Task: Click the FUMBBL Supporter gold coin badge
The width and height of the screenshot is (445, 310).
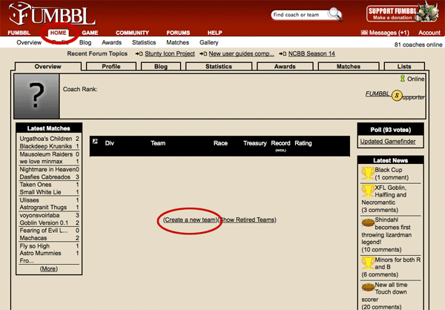Action: pyautogui.click(x=397, y=96)
